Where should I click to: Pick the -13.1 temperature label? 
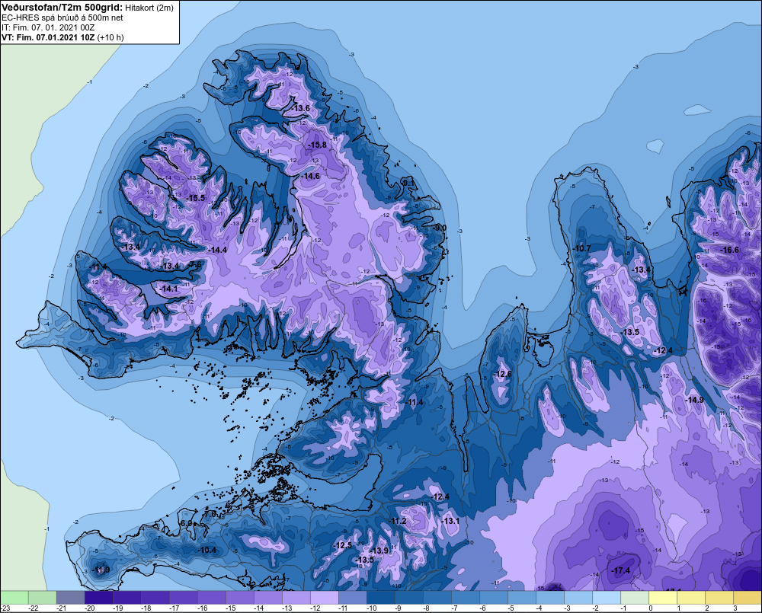[450, 521]
